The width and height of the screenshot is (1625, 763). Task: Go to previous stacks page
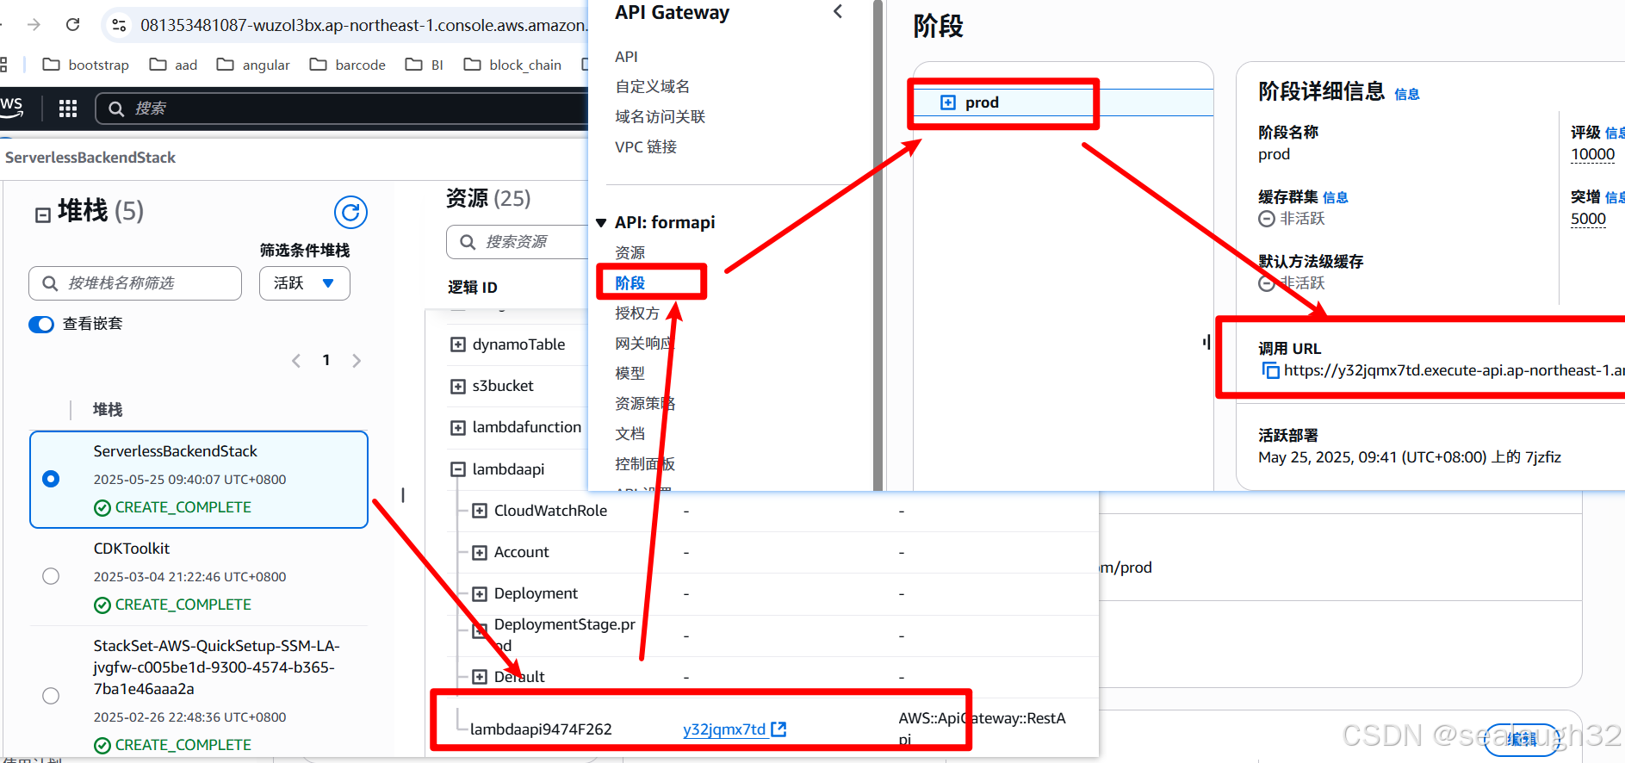coord(296,361)
